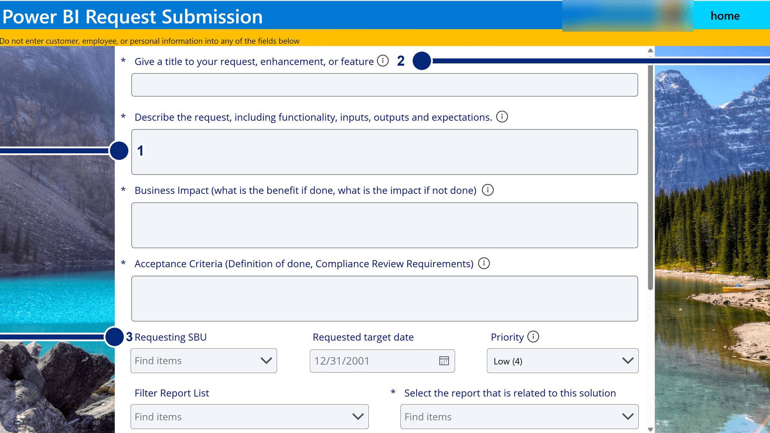Click into Acceptance Criteria text area
Viewport: 770px width, 433px height.
(x=384, y=298)
